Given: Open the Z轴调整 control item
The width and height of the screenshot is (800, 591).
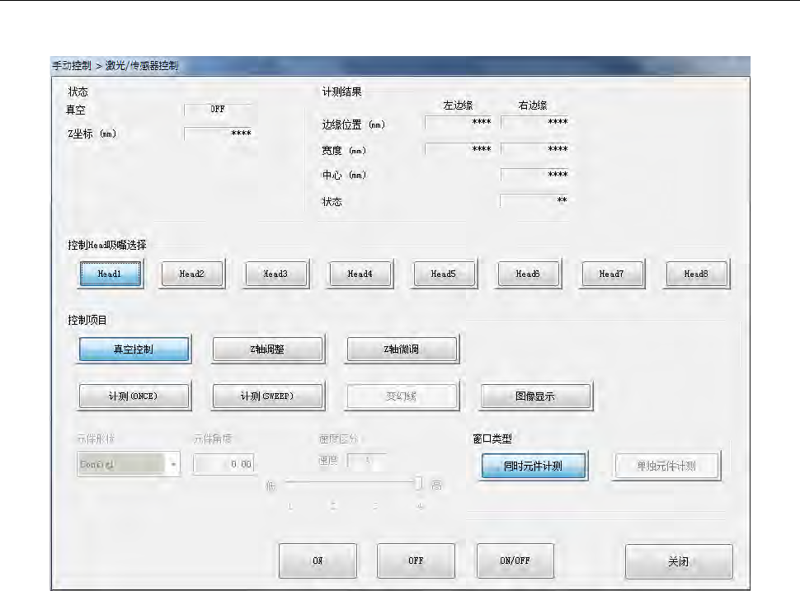Looking at the screenshot, I should click(x=267, y=349).
